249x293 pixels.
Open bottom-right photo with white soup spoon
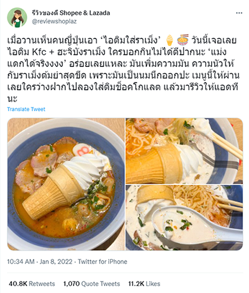[184, 218]
